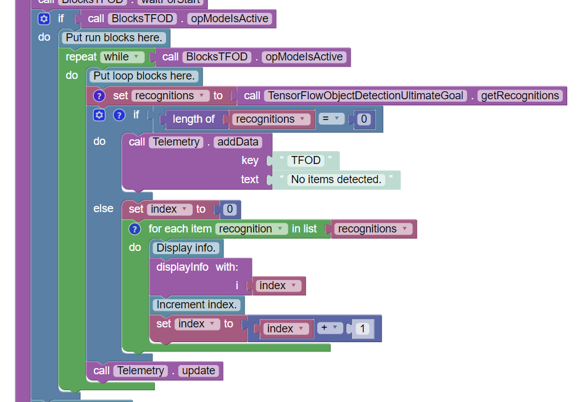Click the question mark icon on the length-of if block
Image resolution: width=579 pixels, height=402 pixels.
coord(119,115)
